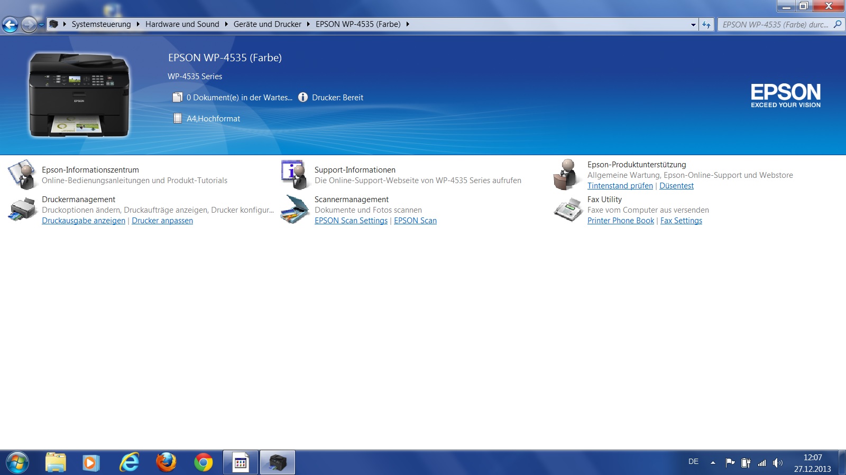Open the Druckermanagement printer icon
The height and width of the screenshot is (475, 846).
pos(22,210)
